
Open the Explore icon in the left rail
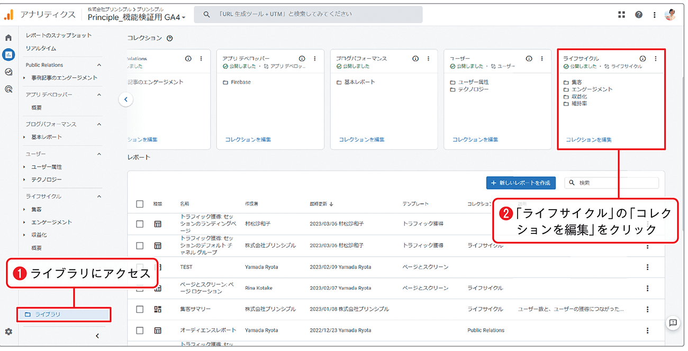coord(8,72)
